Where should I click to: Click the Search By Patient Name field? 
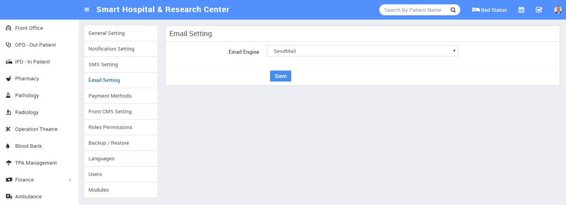point(413,10)
